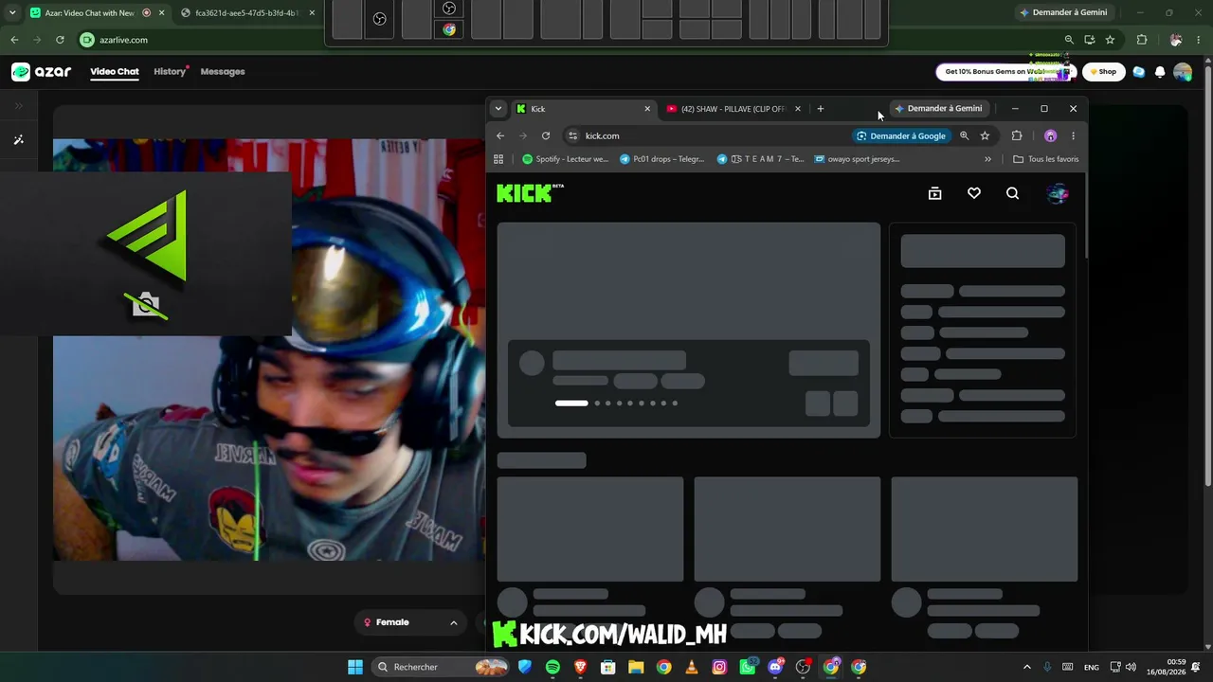Screen dimensions: 1213x682
Task: Click the Rechercher taskbar search box
Action: click(x=441, y=667)
